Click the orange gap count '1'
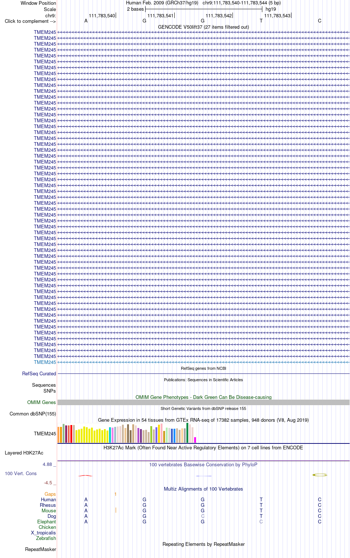 click(115, 494)
